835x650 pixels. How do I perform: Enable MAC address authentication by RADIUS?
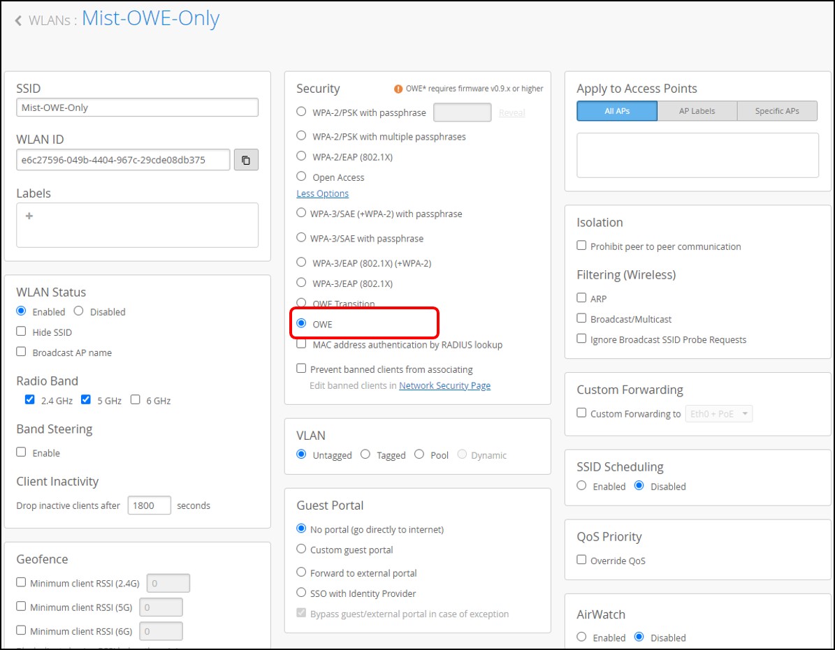[x=301, y=344]
